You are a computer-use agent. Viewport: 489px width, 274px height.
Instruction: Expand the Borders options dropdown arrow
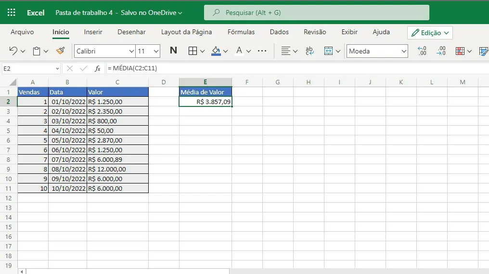(x=202, y=51)
